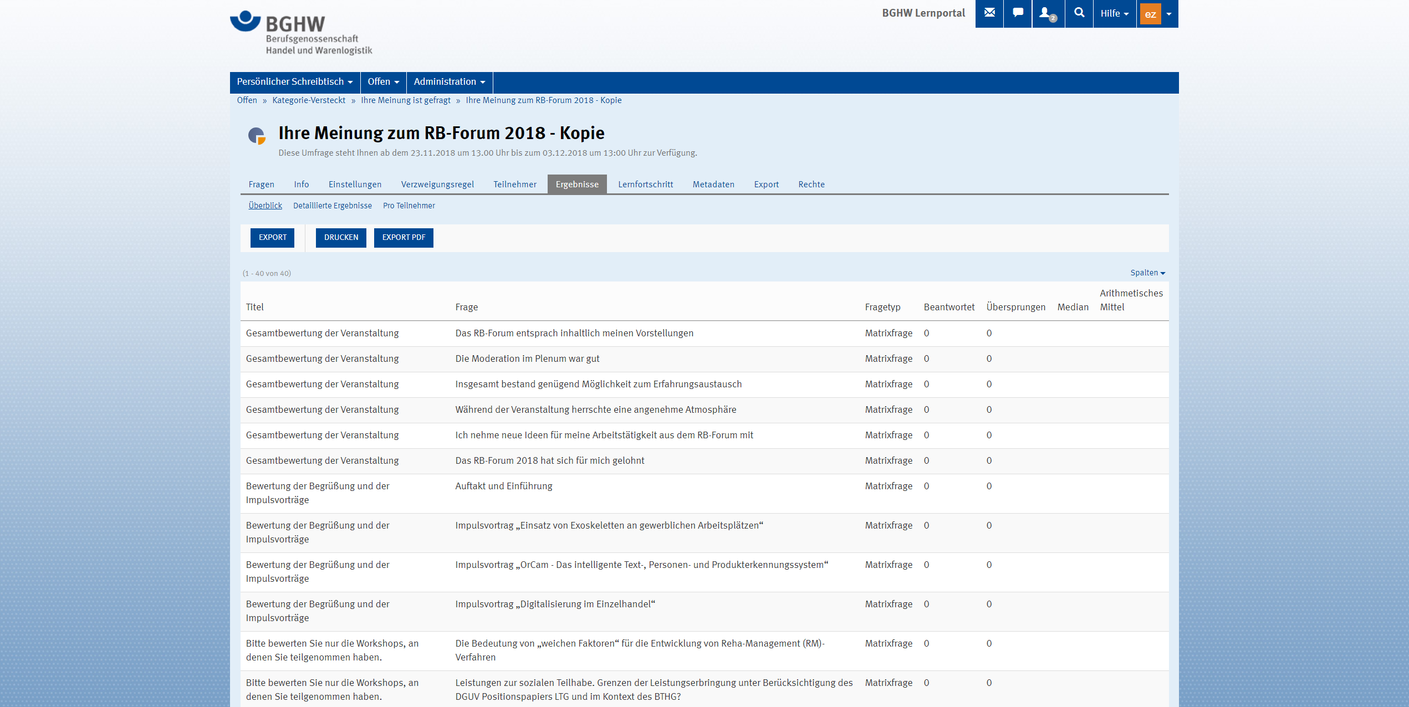
Task: Click the Kategorie-Versteckt breadcrumb link
Action: click(309, 100)
